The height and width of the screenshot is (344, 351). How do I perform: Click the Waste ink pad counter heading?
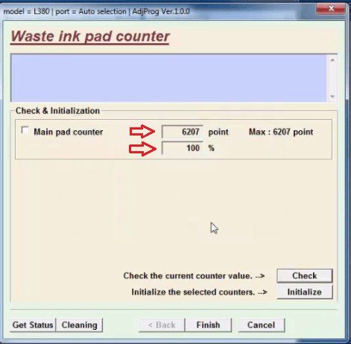pyautogui.click(x=90, y=36)
